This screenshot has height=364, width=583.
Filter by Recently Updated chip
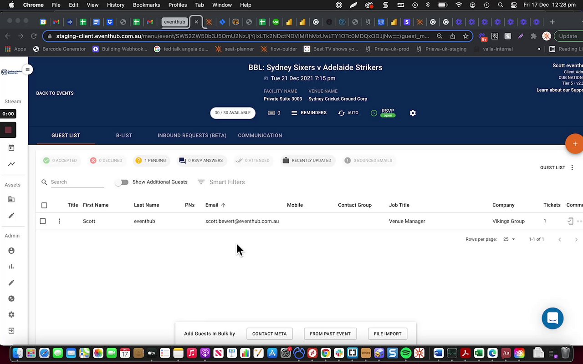click(x=307, y=160)
